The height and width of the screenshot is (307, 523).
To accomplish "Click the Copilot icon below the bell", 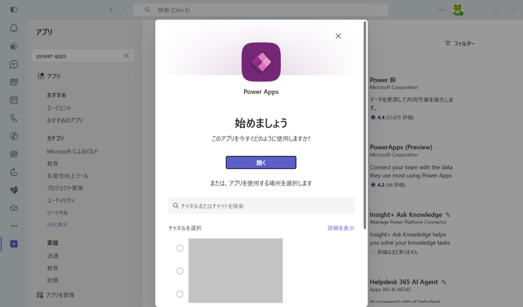I will point(14,46).
